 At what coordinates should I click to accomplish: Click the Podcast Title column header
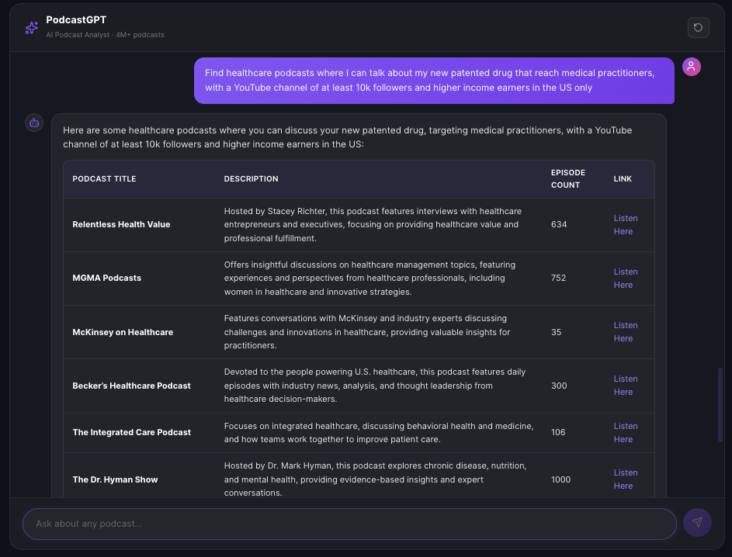(x=104, y=179)
